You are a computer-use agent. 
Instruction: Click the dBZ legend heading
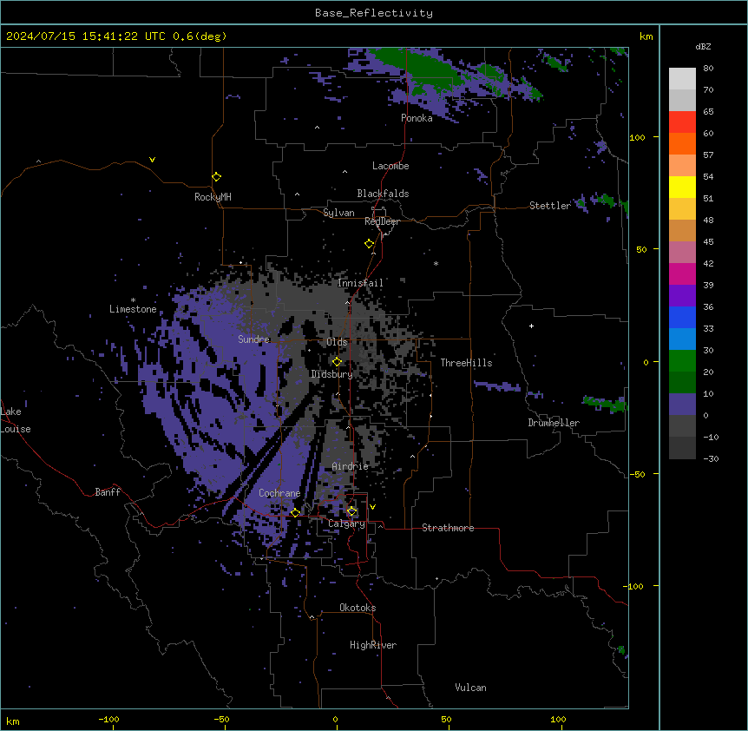[703, 47]
